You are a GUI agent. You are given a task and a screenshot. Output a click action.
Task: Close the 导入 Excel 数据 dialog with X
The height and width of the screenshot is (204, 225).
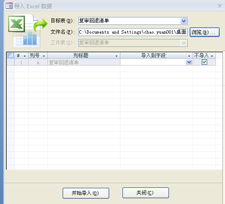click(x=220, y=6)
